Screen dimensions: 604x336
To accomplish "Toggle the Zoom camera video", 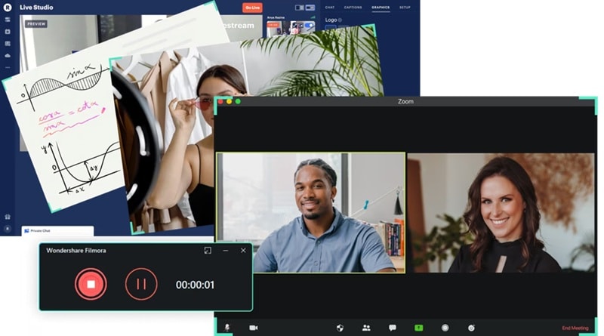I will tap(254, 328).
